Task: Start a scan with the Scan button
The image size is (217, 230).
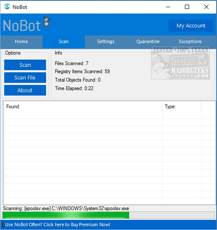Action: click(x=25, y=65)
